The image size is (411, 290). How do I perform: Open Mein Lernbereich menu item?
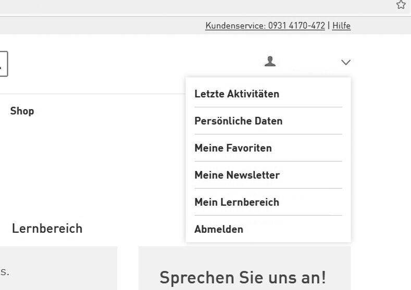click(237, 202)
